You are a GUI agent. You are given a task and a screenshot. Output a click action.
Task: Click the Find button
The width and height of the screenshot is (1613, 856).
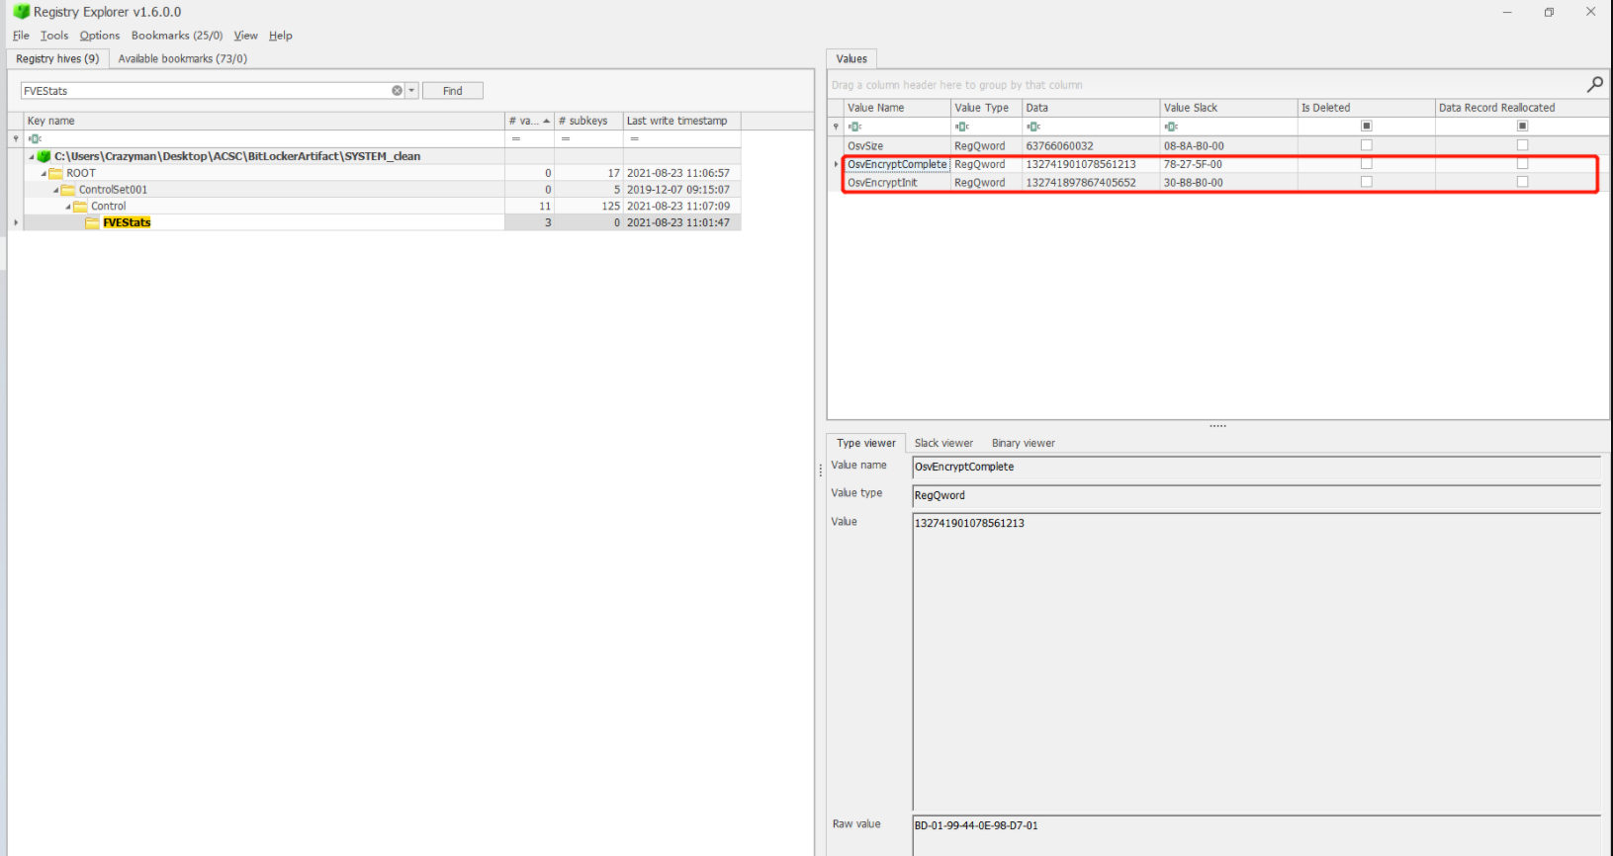(453, 91)
